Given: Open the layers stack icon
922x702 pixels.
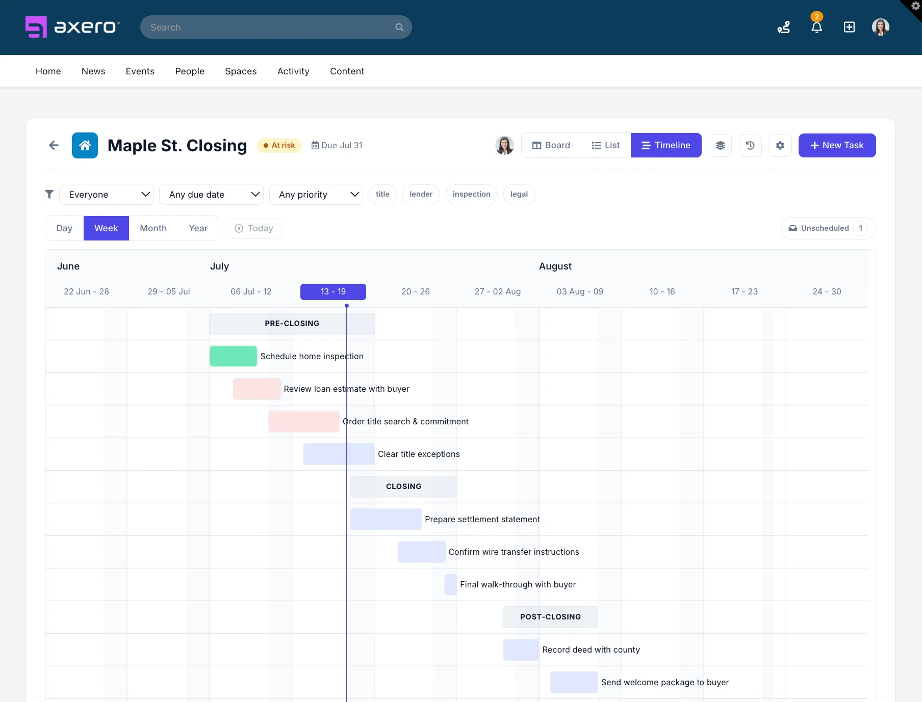Looking at the screenshot, I should (x=720, y=145).
